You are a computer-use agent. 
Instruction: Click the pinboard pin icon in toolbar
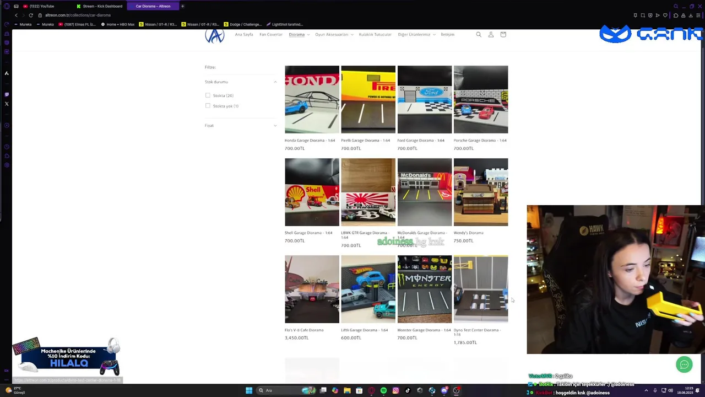pyautogui.click(x=635, y=15)
